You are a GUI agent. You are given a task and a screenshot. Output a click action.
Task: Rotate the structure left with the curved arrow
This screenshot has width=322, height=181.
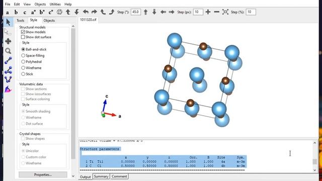[86, 12]
